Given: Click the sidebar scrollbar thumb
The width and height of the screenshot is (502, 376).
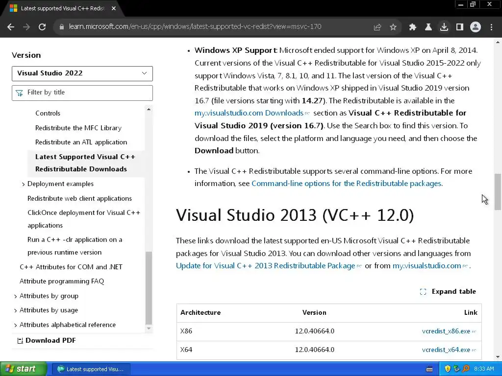Looking at the screenshot, I should 149,288.
